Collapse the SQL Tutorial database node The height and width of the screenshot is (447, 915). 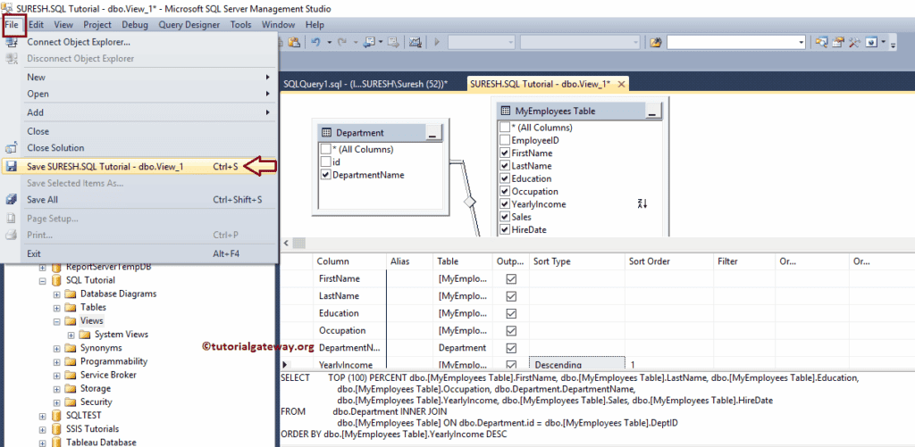pos(43,281)
